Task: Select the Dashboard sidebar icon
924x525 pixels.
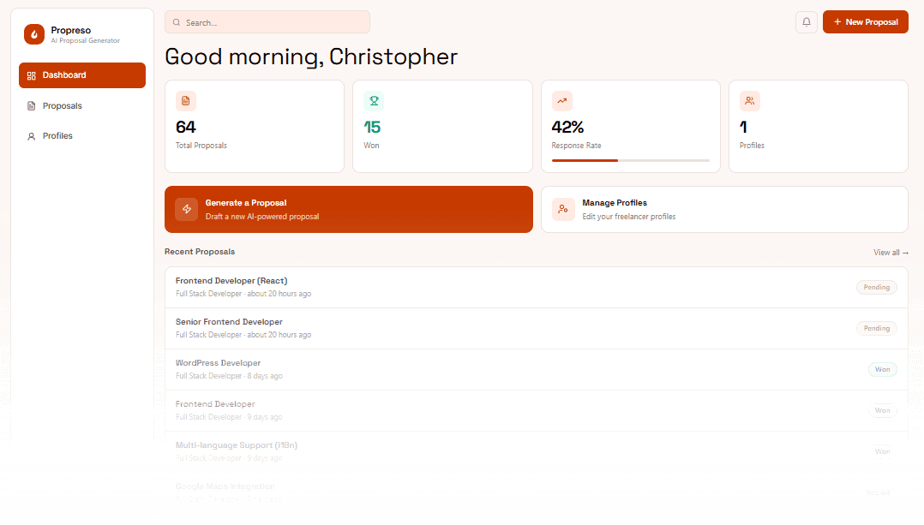Action: [x=31, y=75]
